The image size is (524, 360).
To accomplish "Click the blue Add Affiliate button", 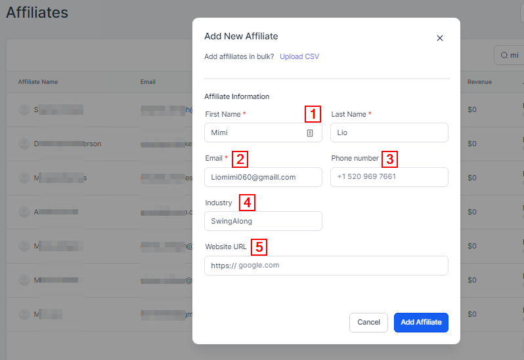I will (x=421, y=323).
